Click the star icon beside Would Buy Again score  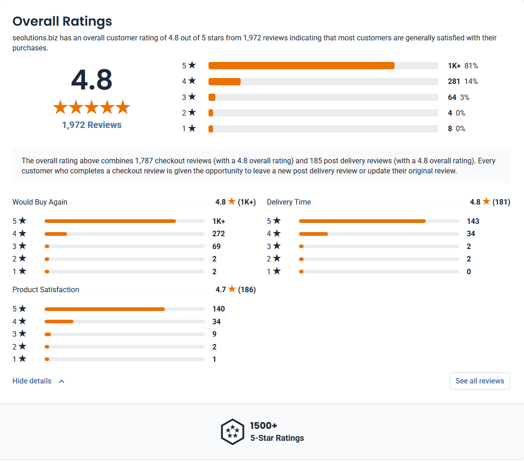tap(231, 201)
